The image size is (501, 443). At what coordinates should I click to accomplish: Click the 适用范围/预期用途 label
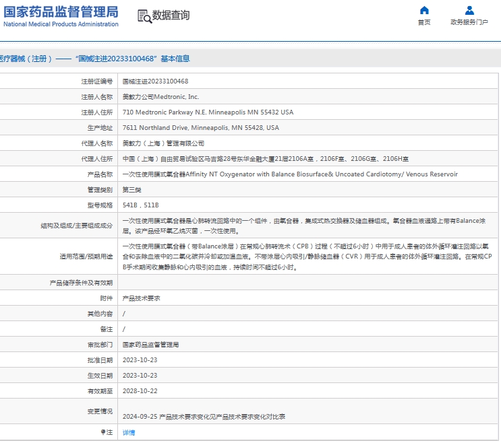point(86,257)
